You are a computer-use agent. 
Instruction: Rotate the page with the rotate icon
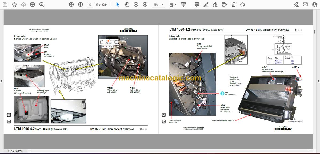point(242,5)
